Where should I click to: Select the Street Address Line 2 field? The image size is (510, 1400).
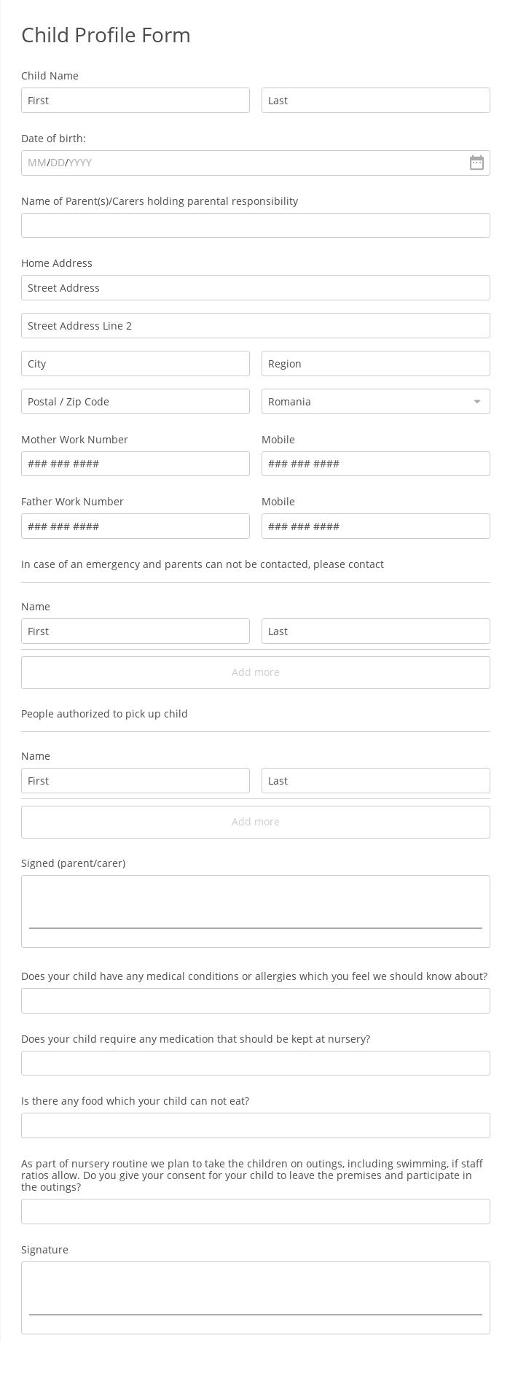pos(255,326)
